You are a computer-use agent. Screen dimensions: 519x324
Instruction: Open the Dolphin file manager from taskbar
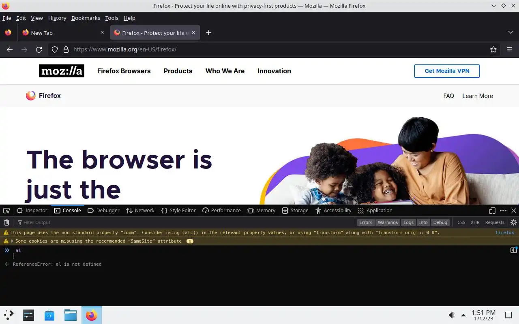(x=70, y=315)
